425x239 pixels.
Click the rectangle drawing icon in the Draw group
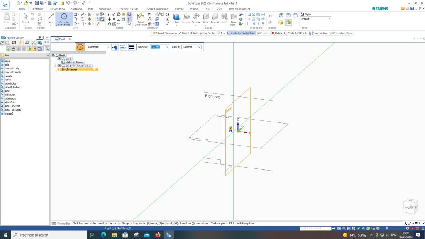pyautogui.click(x=76, y=15)
